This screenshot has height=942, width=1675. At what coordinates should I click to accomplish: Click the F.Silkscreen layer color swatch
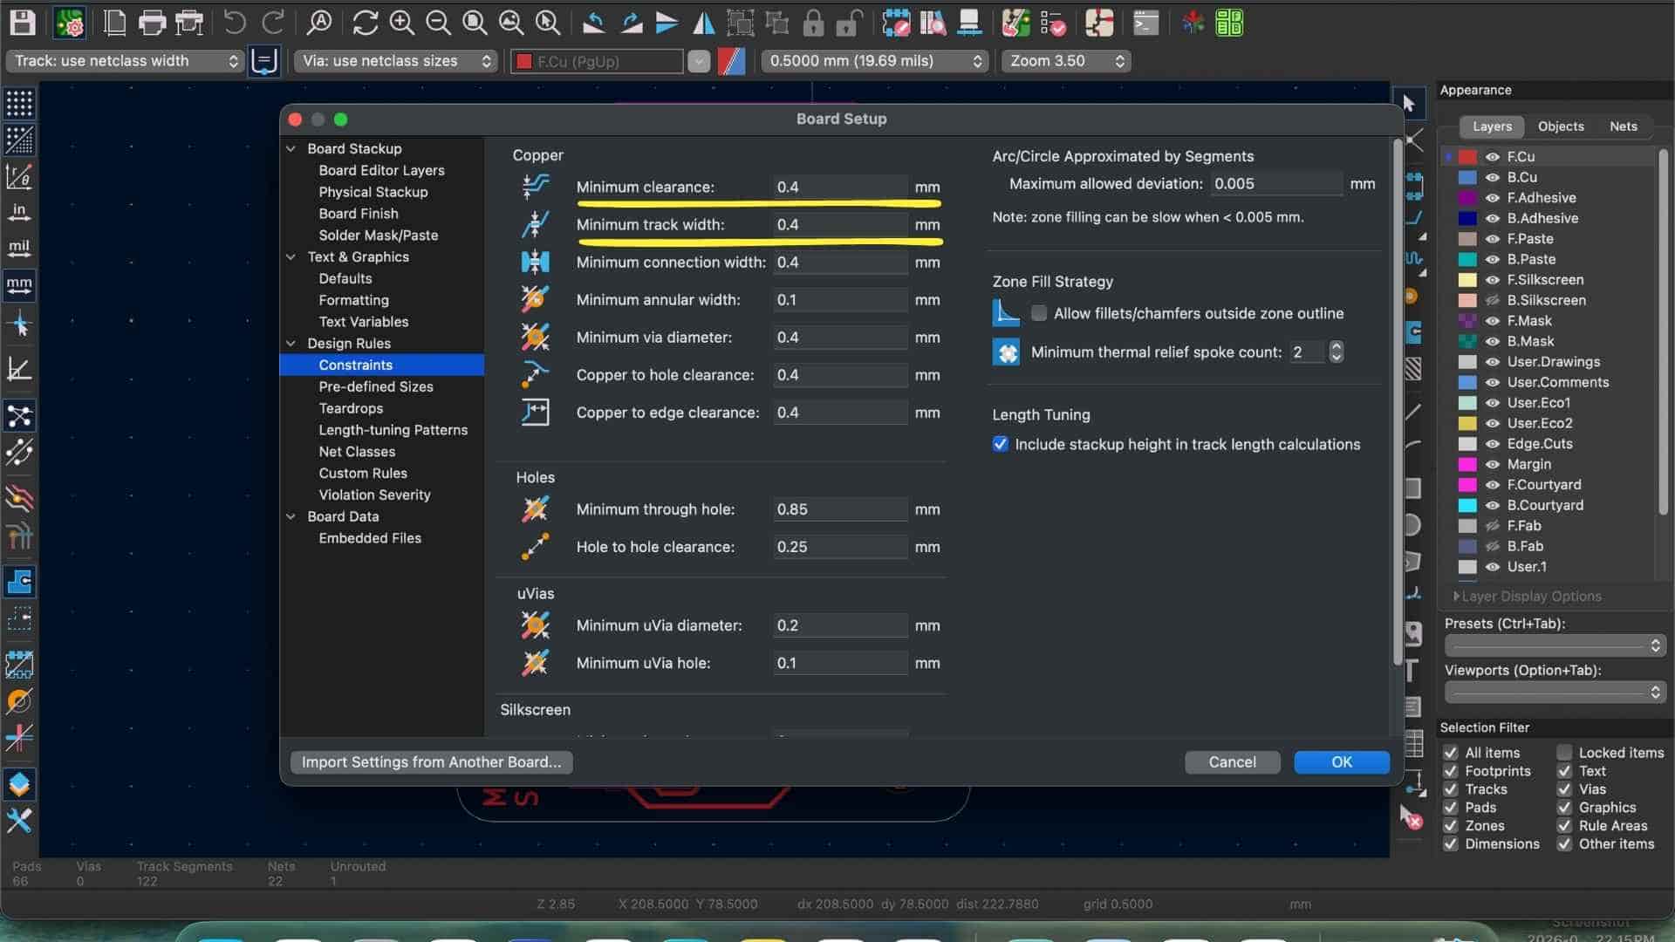pyautogui.click(x=1468, y=280)
